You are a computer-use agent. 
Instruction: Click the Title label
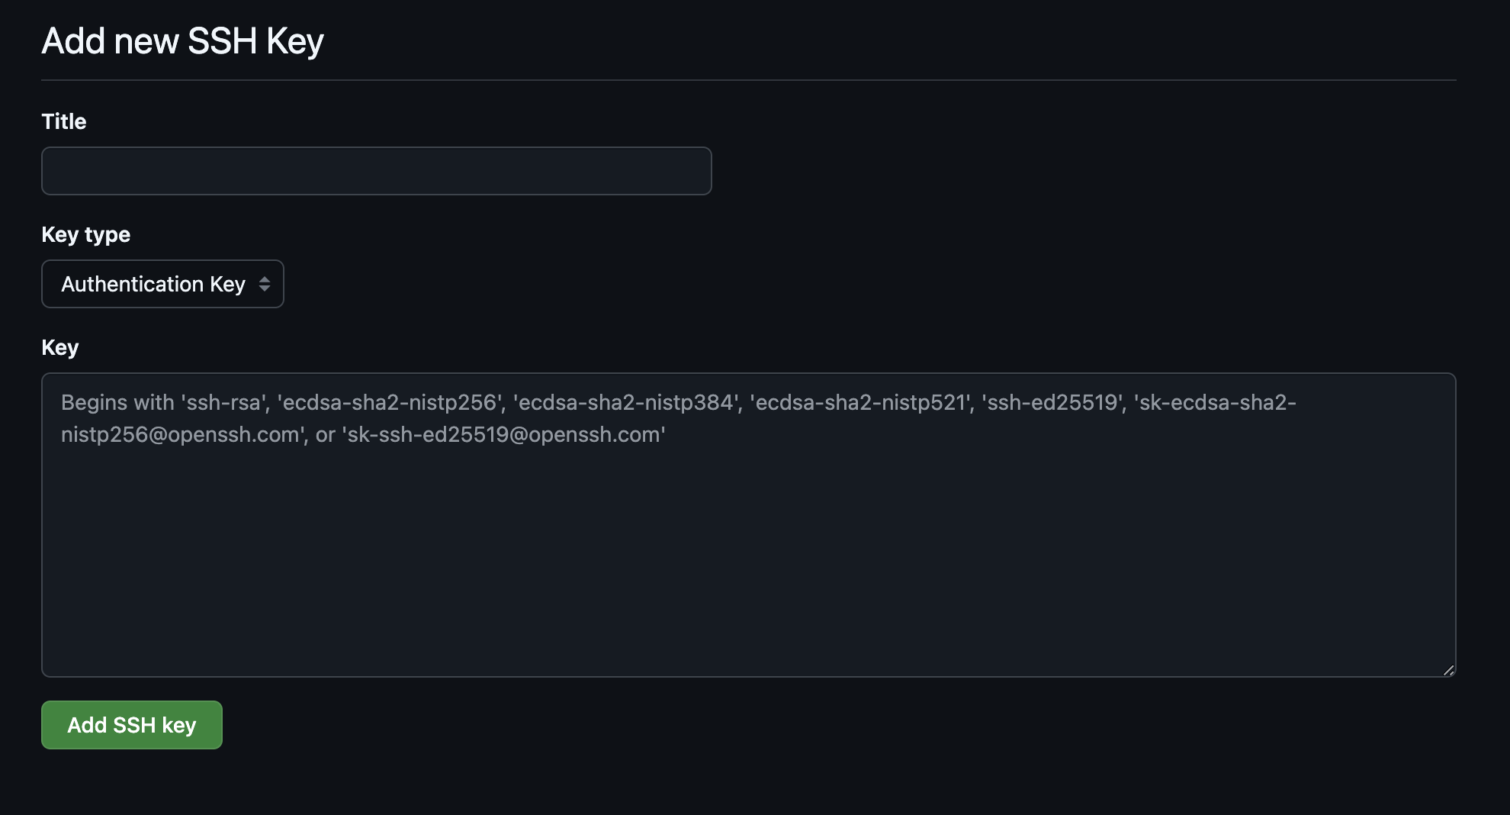[x=63, y=121]
